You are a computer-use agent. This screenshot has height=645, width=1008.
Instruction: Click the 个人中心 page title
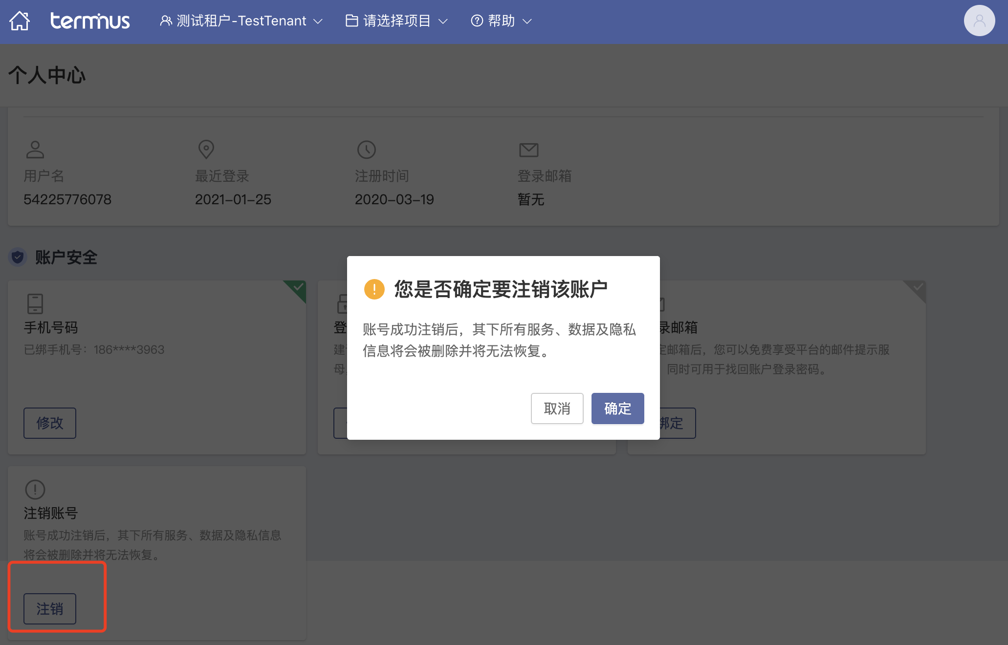(47, 75)
